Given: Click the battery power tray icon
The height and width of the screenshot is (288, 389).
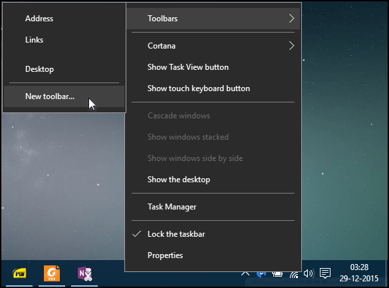Looking at the screenshot, I should 277,274.
